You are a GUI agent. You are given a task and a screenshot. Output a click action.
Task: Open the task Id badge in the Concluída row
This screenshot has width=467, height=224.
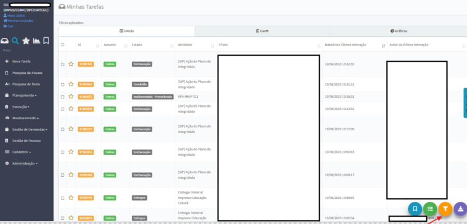click(x=86, y=84)
